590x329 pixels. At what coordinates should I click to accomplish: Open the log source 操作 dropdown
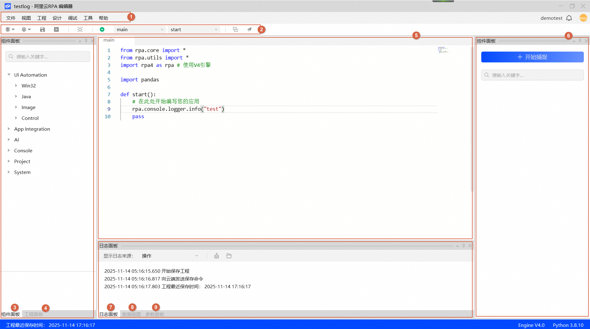click(x=170, y=256)
